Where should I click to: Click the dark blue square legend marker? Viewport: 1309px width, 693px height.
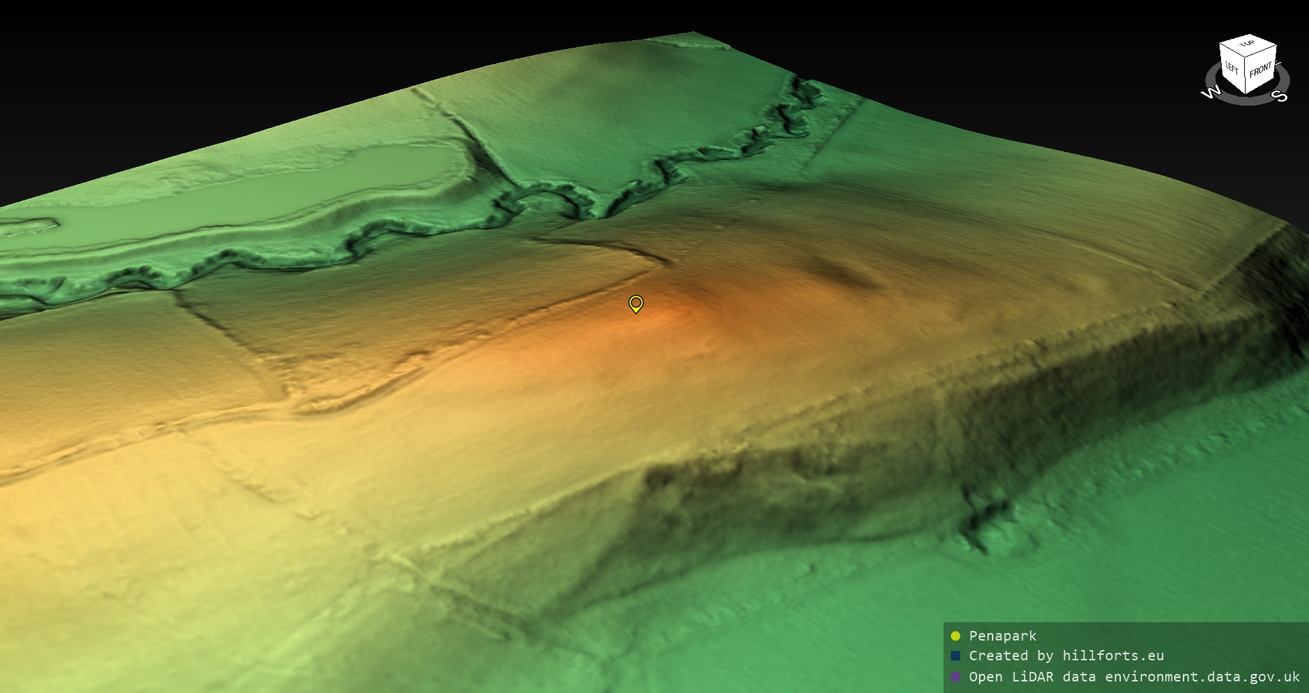pyautogui.click(x=955, y=656)
